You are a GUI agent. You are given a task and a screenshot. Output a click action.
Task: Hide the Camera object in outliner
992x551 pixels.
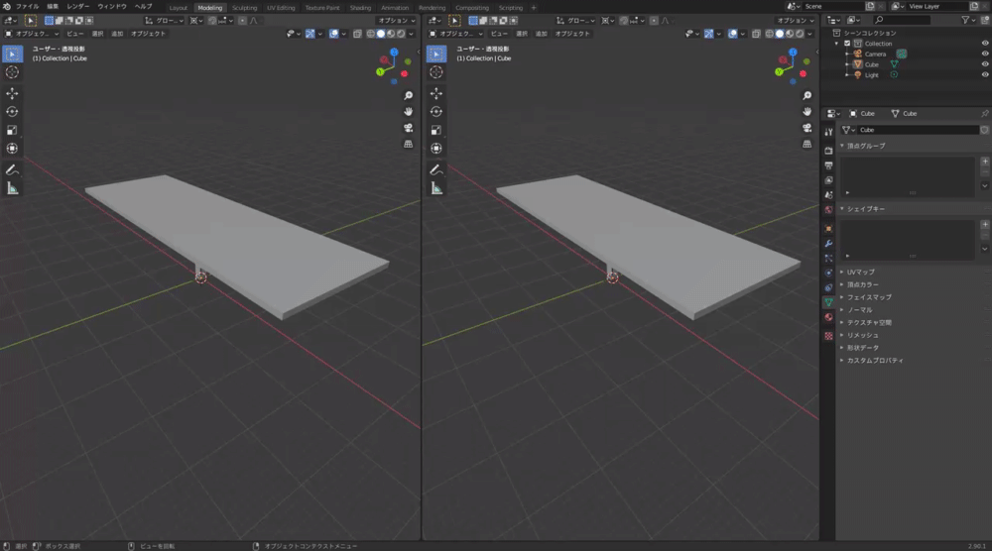(985, 54)
